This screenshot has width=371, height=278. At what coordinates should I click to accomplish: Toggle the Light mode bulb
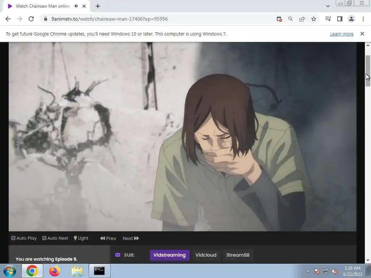[81, 238]
